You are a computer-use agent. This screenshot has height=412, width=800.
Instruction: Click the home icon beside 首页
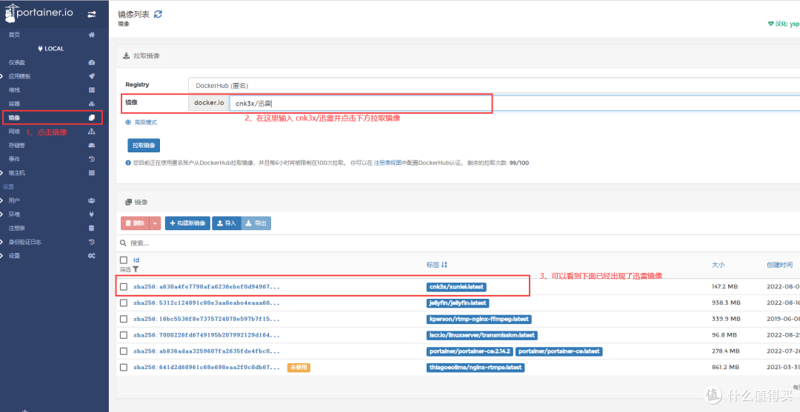point(92,36)
